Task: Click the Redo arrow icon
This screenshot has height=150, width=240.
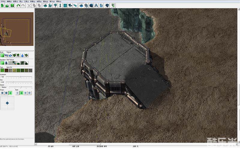Action: [x=23, y=5]
